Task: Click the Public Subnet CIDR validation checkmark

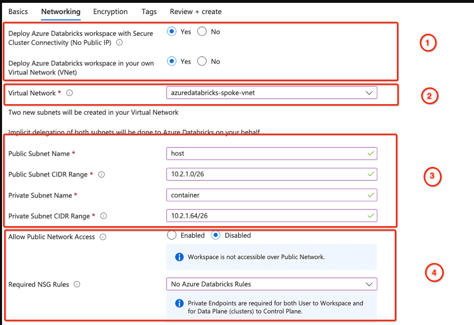Action: tap(371, 174)
